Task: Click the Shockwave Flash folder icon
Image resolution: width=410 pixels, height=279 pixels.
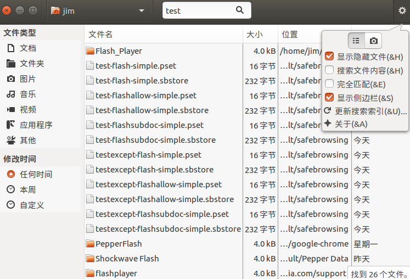Action: coord(90,259)
